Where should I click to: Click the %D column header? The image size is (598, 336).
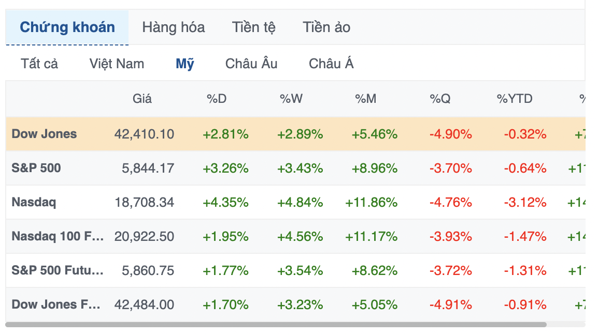coord(216,99)
